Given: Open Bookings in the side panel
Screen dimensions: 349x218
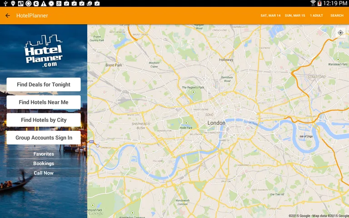Looking at the screenshot, I should [x=44, y=163].
